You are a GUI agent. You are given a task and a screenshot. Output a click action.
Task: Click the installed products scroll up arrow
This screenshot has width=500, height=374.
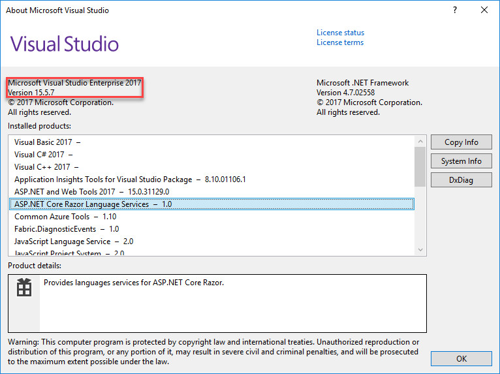[420, 141]
